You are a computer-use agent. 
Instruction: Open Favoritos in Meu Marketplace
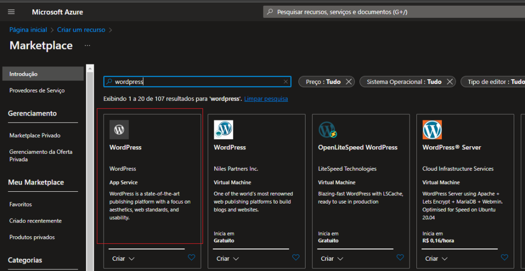(x=21, y=204)
